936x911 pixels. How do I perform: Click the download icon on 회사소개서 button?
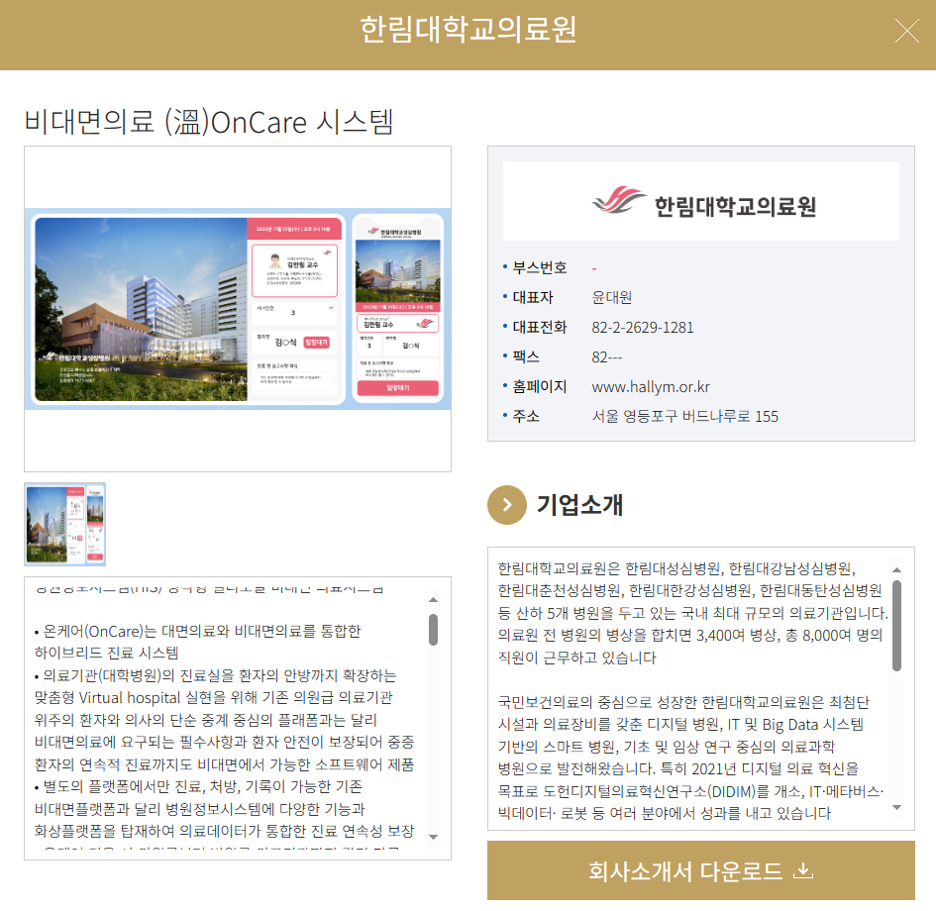803,871
